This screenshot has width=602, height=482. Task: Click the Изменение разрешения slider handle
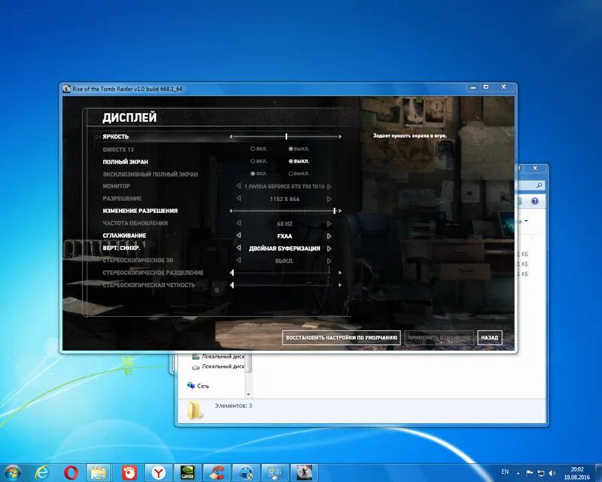click(334, 211)
